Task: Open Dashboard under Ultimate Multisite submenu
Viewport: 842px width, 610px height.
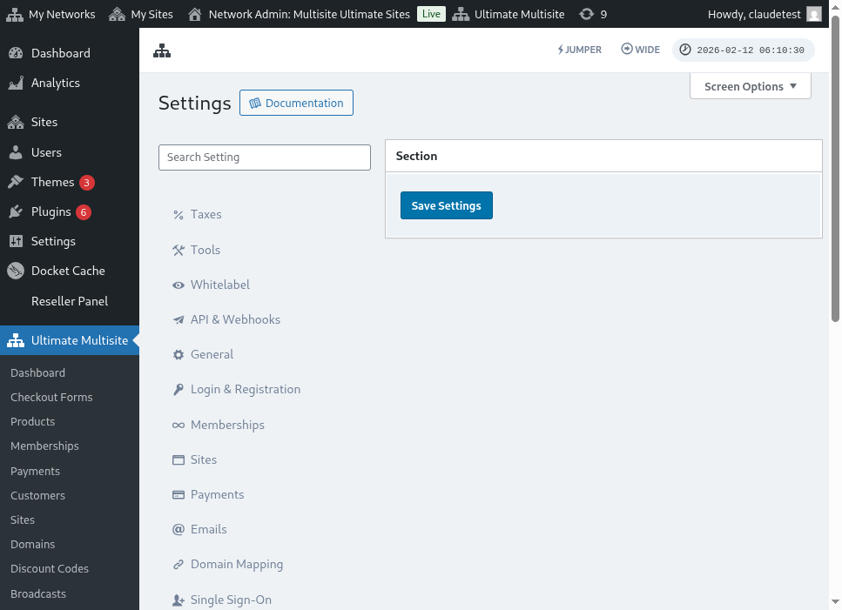Action: coord(37,372)
